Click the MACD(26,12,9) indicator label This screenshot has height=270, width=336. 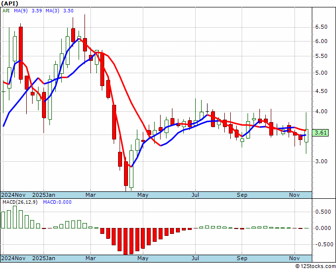[20, 202]
